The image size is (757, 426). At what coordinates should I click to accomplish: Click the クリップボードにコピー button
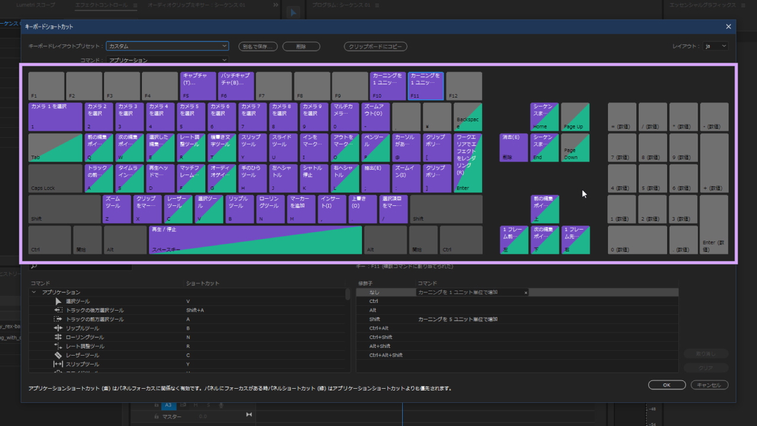point(376,46)
